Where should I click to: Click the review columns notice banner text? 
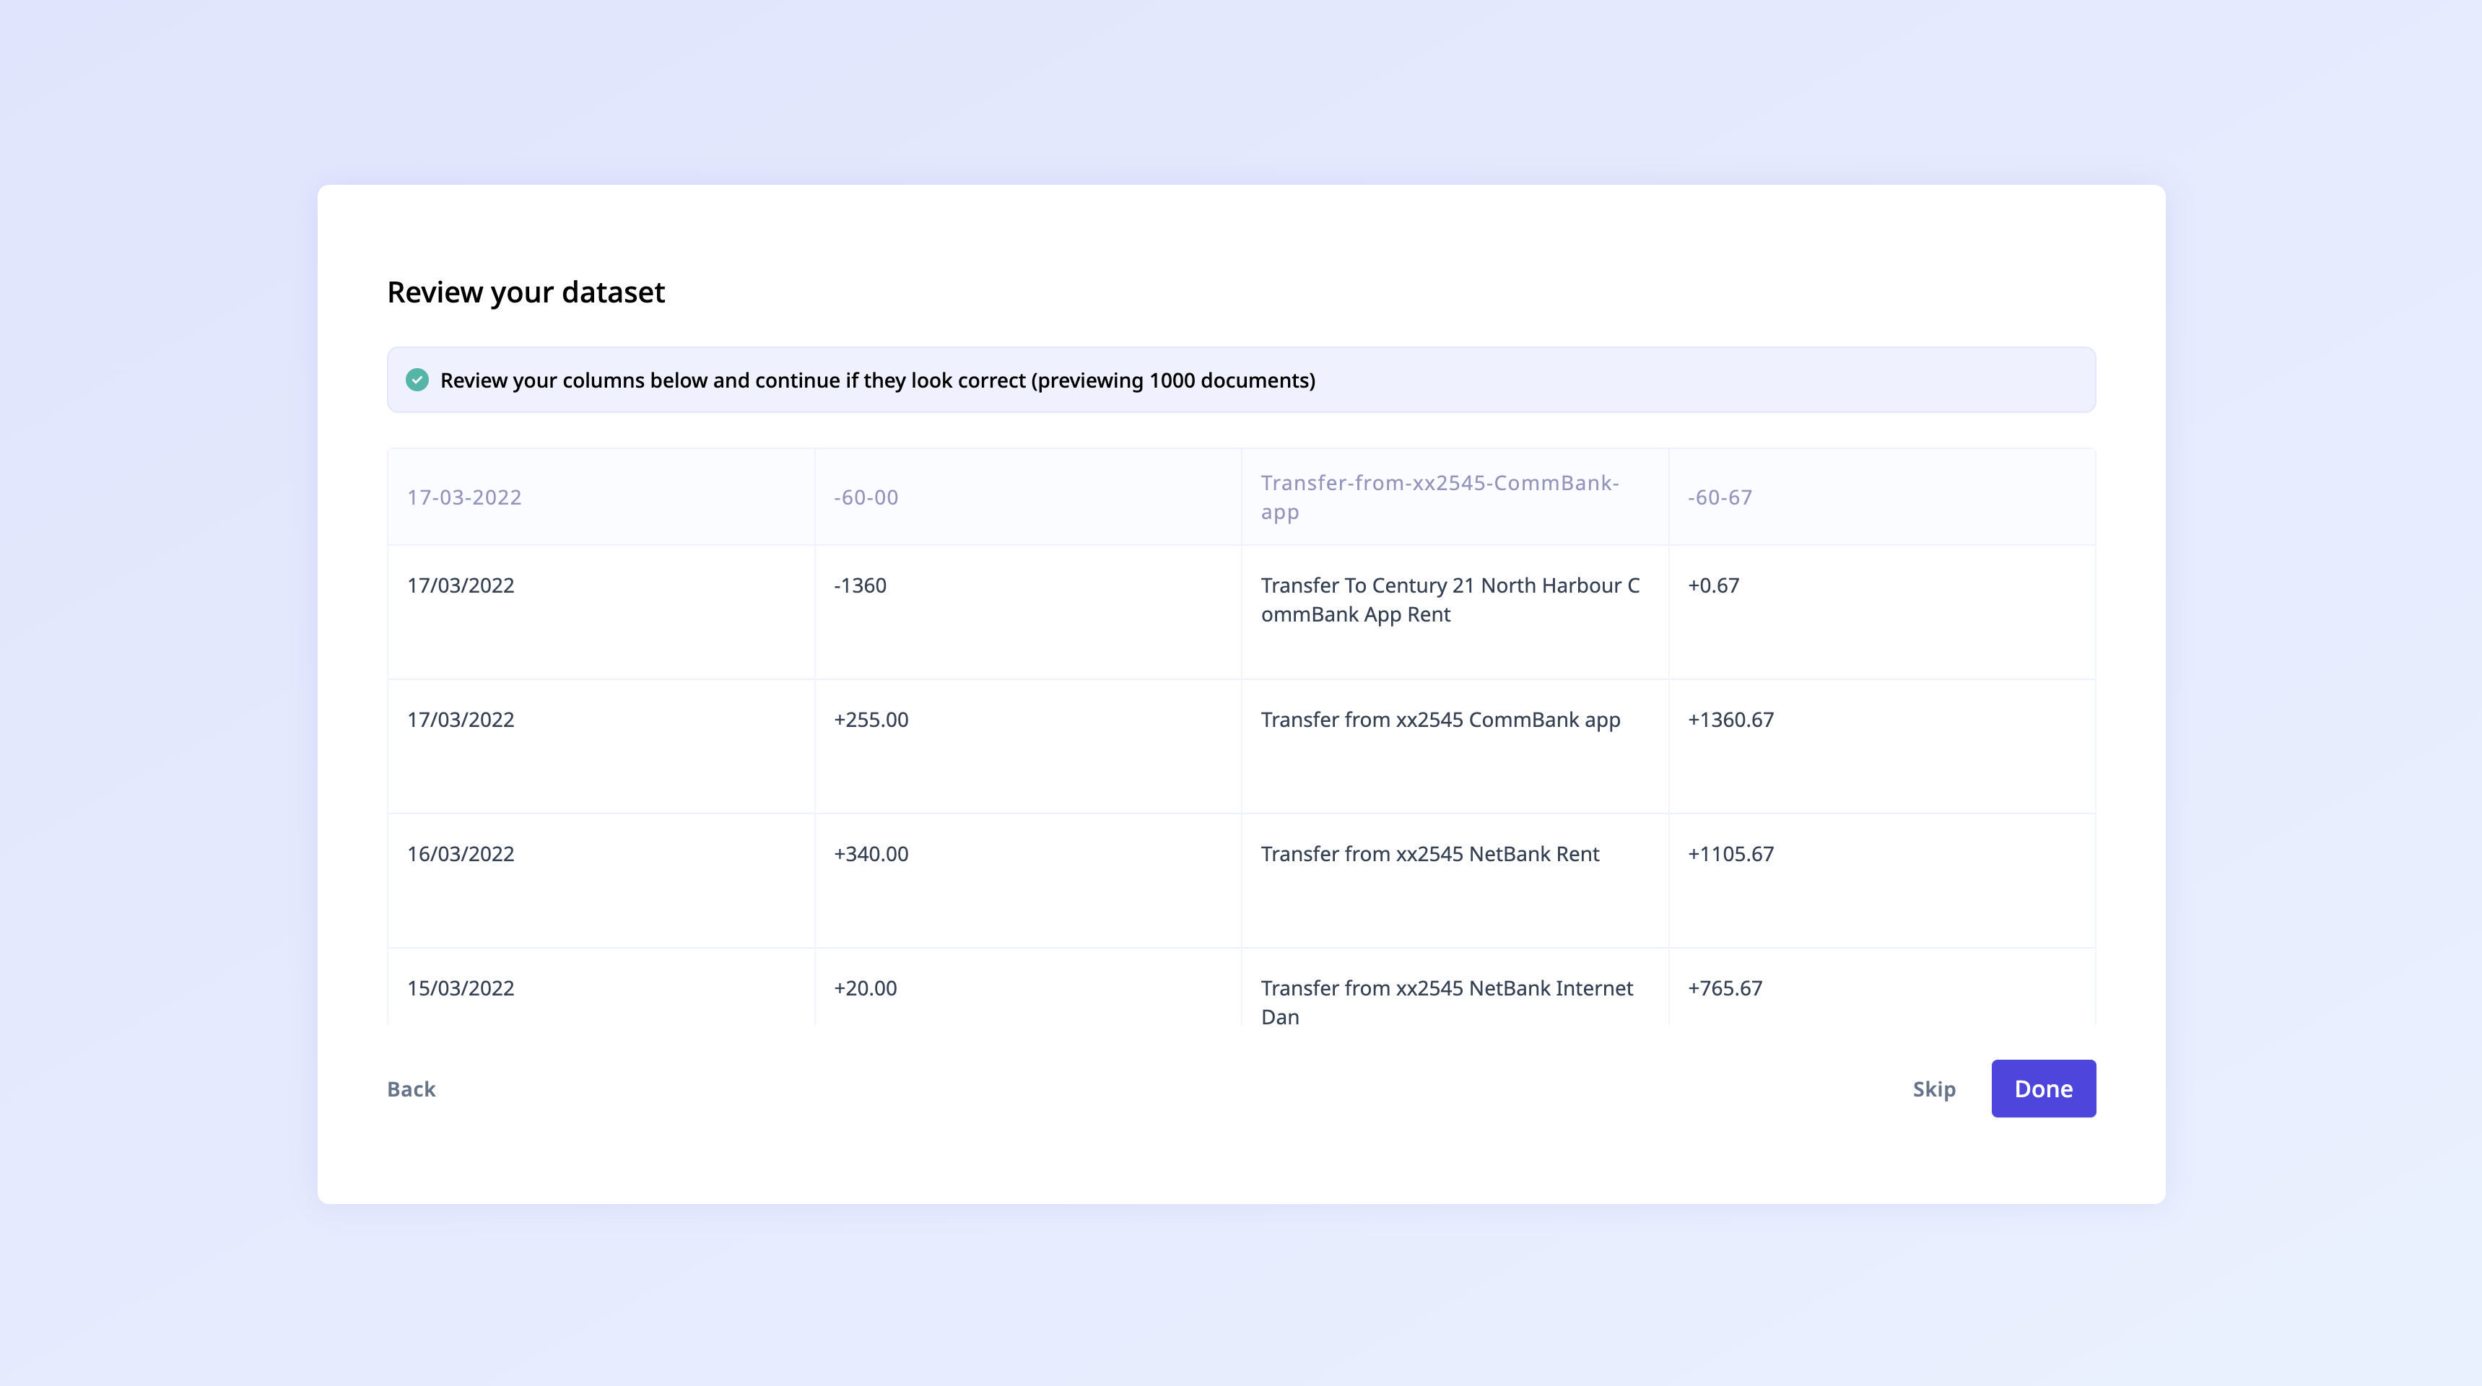[x=877, y=380]
